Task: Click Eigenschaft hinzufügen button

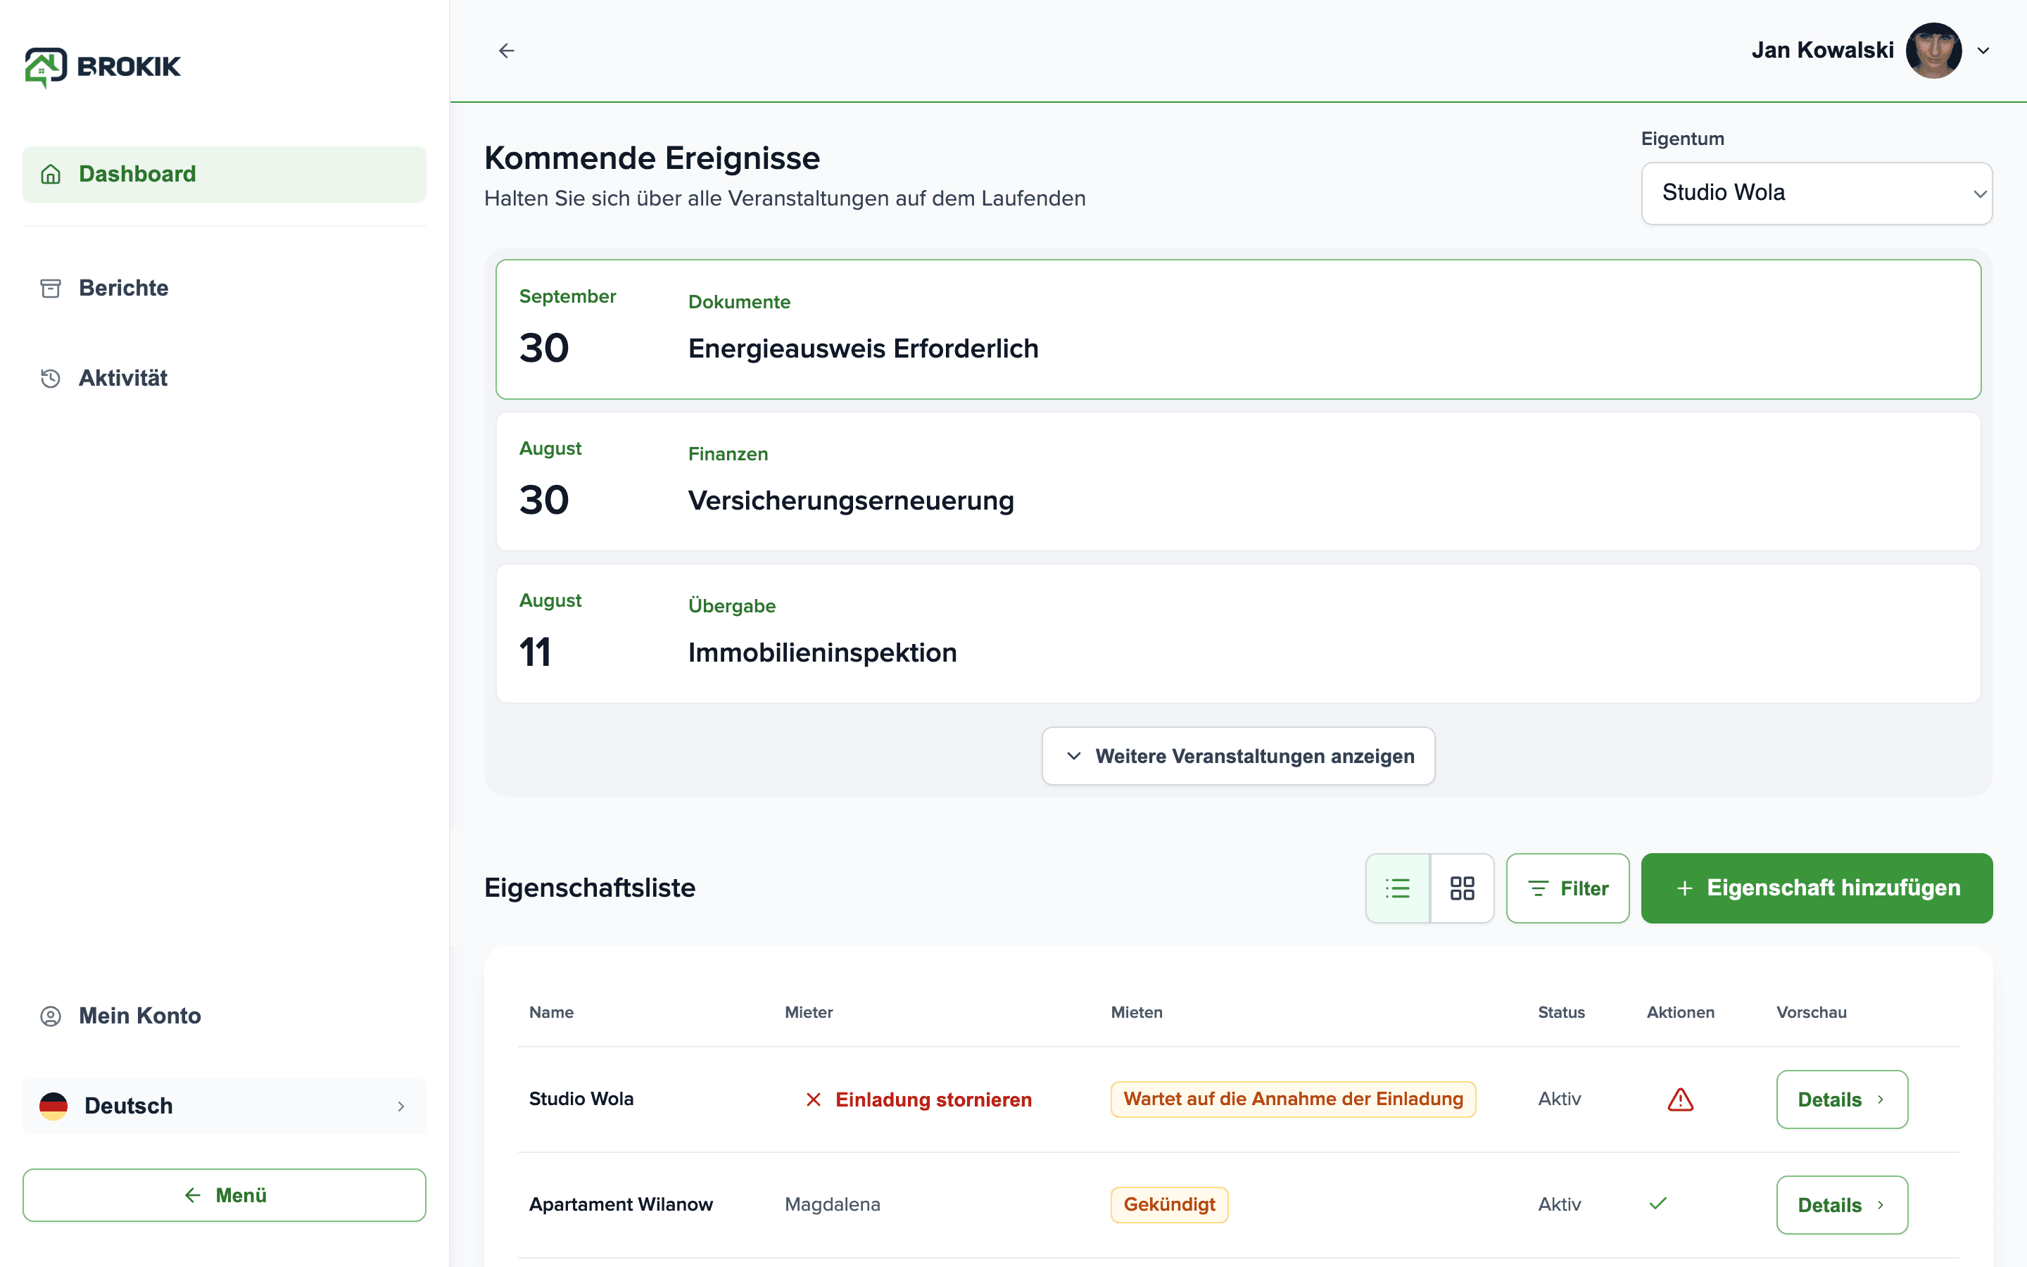Action: click(x=1816, y=888)
